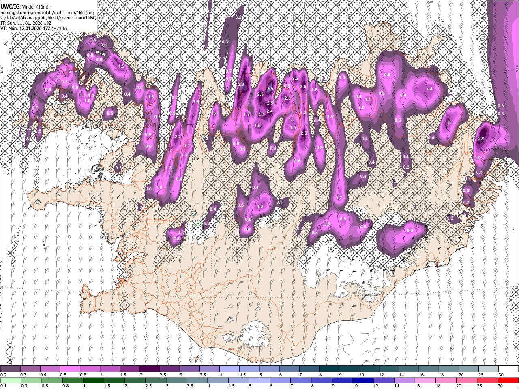Click the 1.7 precipitation value label
519x389 pixels.
click(247, 115)
